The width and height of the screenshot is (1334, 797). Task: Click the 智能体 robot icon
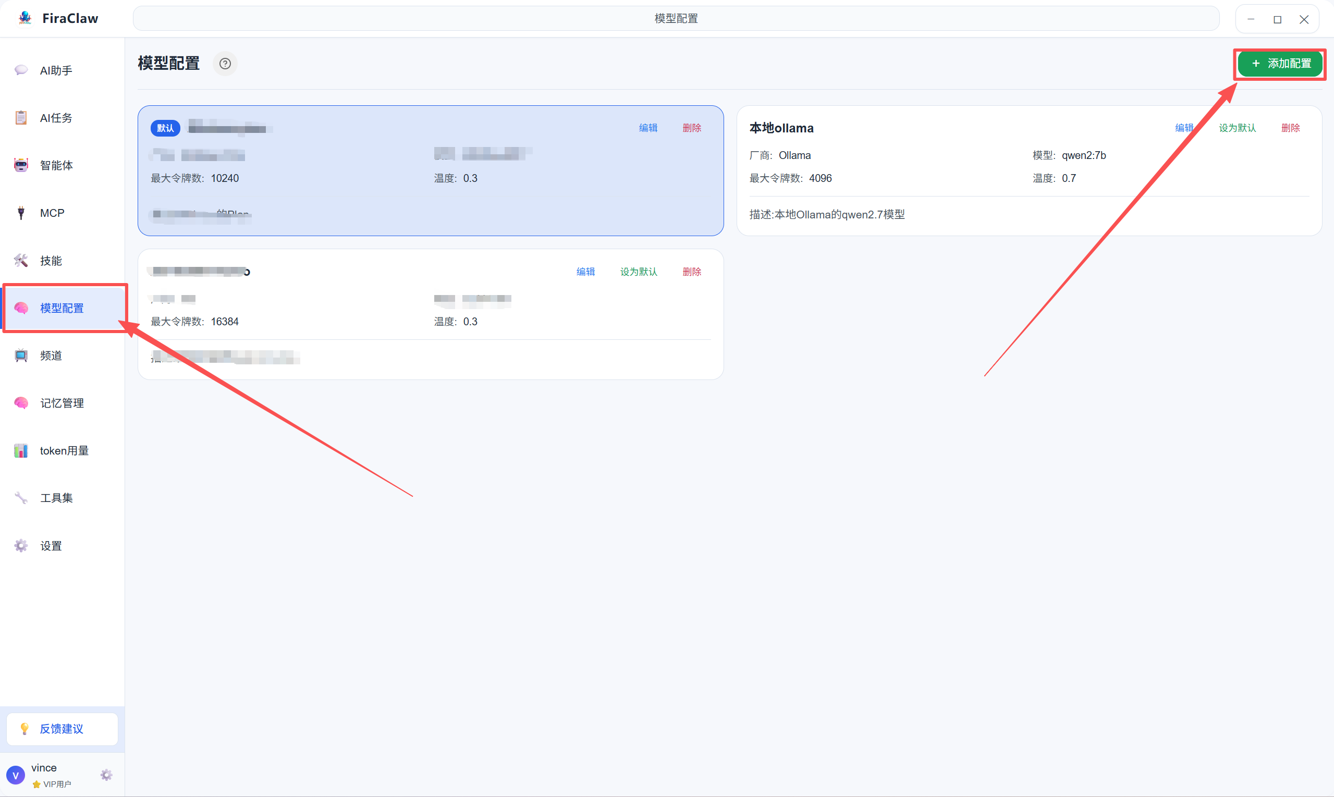[x=21, y=165]
